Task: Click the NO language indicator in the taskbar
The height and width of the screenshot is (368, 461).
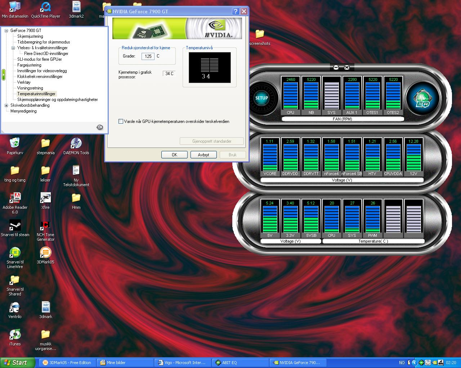Action: 402,363
